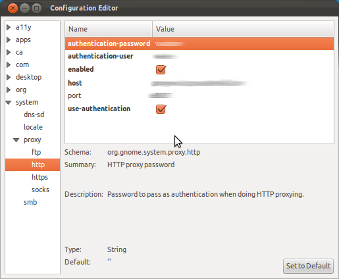Toggle the use-authentication checkbox
Viewport: 339px width, 279px height.
pyautogui.click(x=161, y=109)
